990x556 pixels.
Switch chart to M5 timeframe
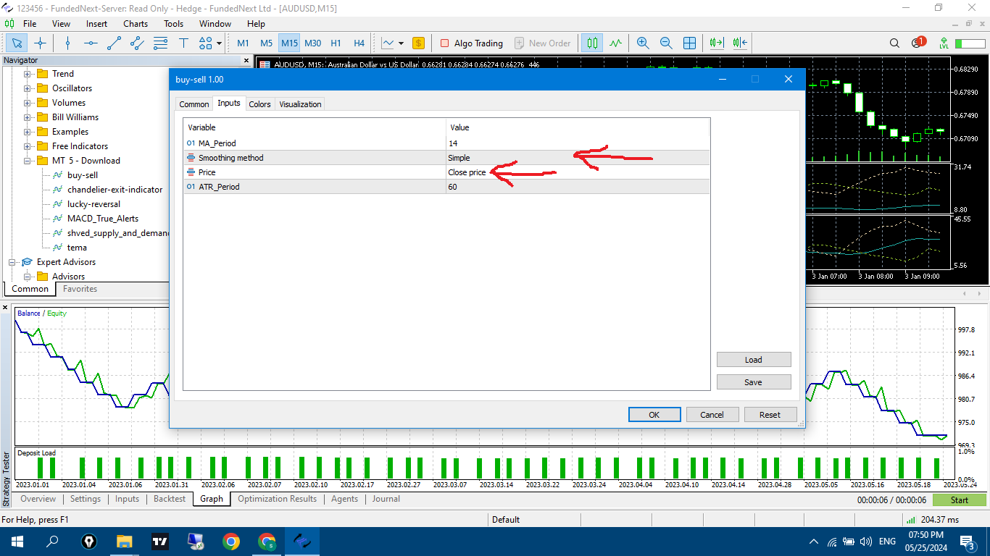267,43
